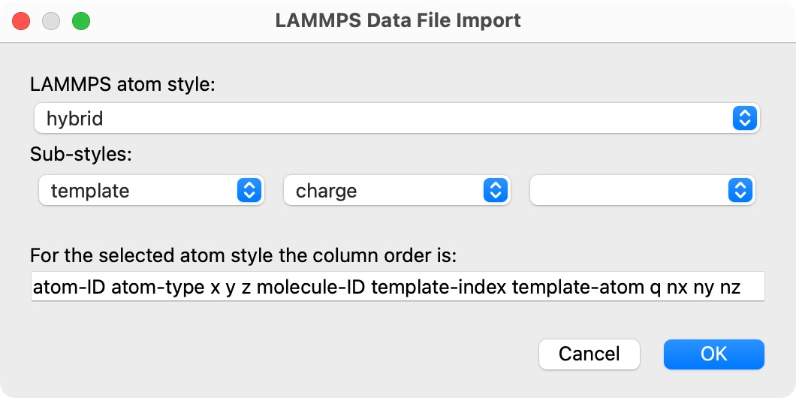Image resolution: width=796 pixels, height=398 pixels.
Task: Minimize the window with the gray button
Action: [x=51, y=20]
